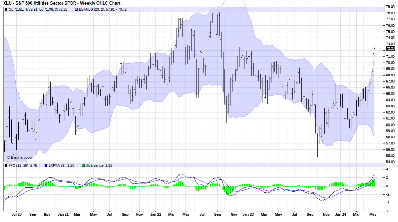
Task: Click the green Divergence legend swatch
Action: [x=83, y=165]
